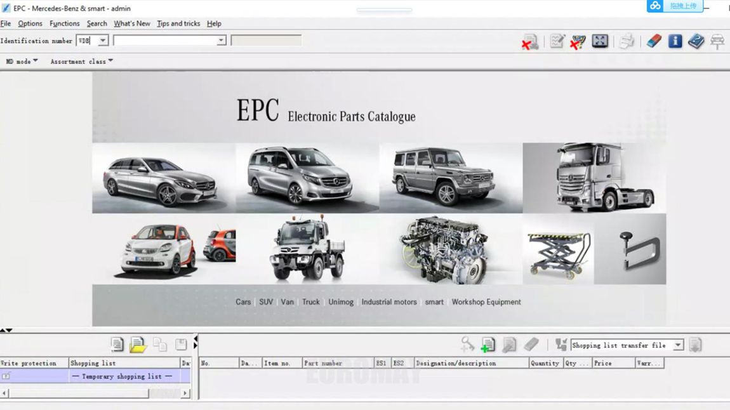Click the new shopping list document icon

point(117,345)
